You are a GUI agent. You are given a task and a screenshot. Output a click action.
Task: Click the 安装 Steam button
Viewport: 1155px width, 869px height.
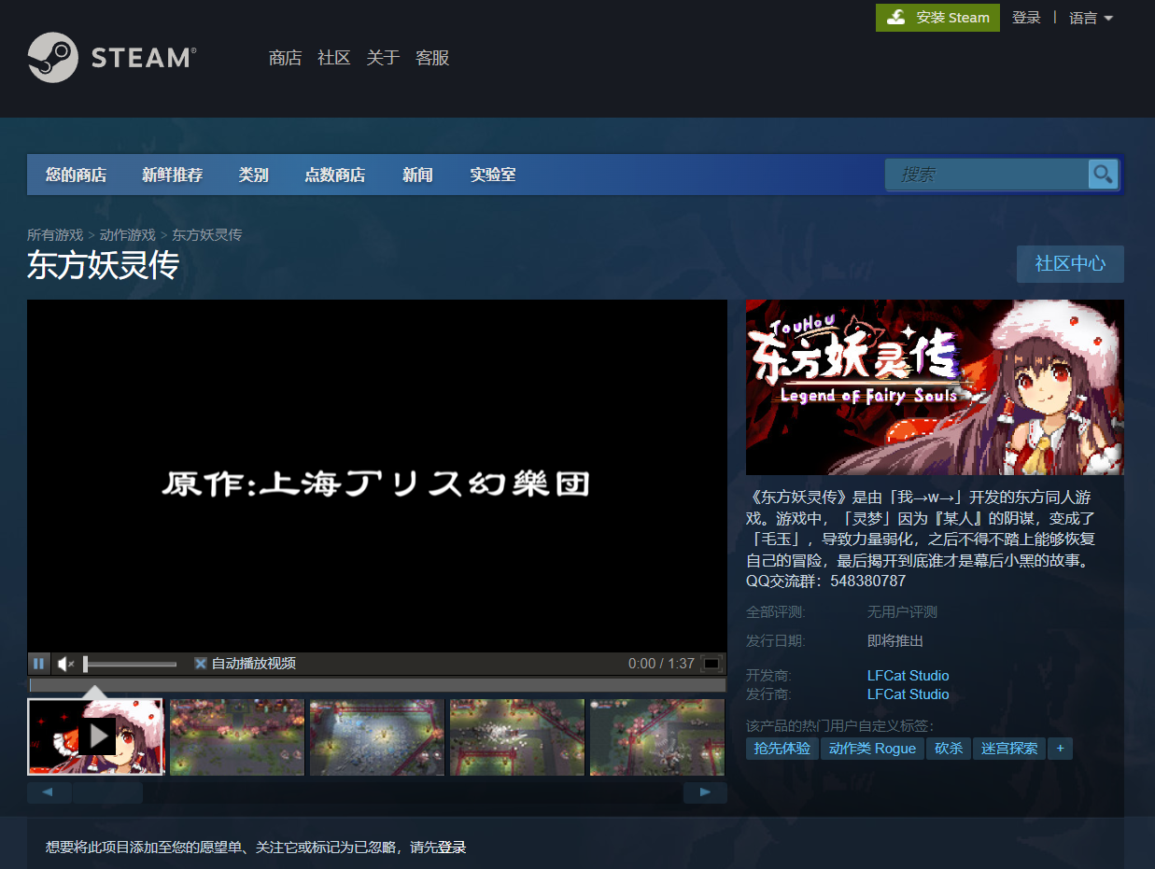[x=937, y=18]
